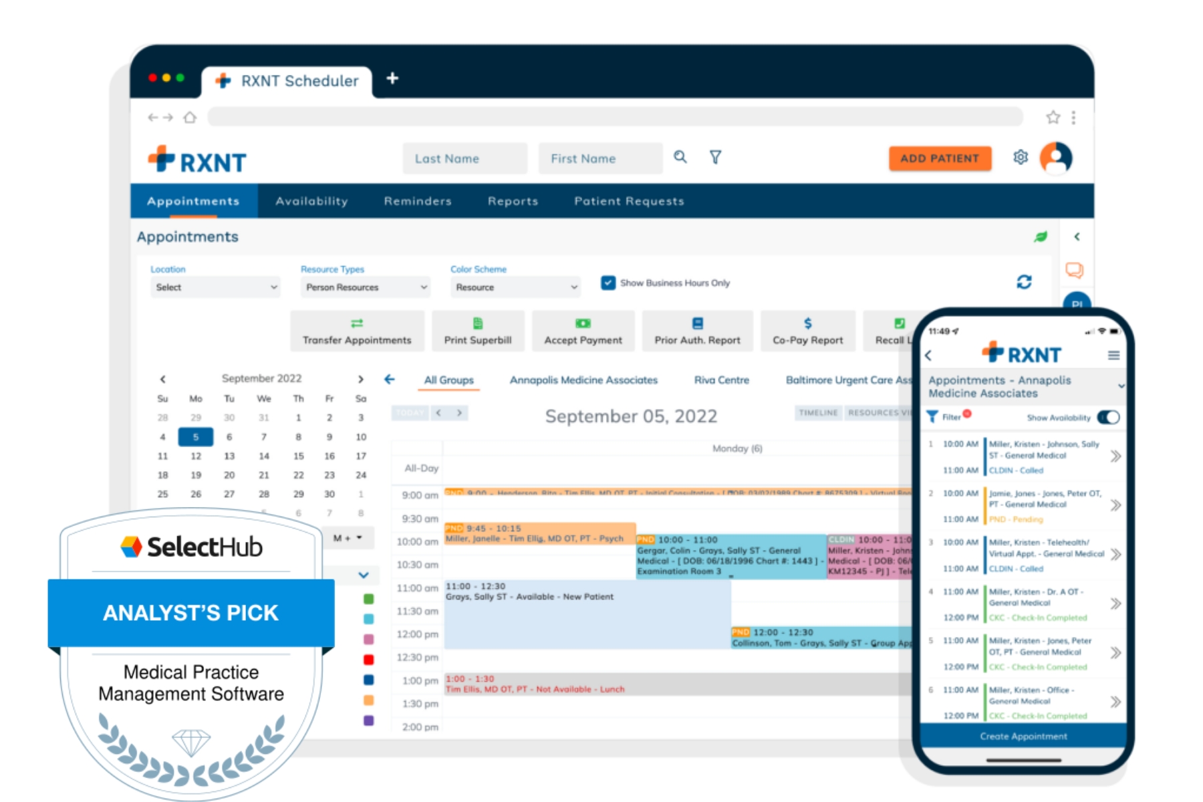Switch to Timeline view
The image size is (1203, 802).
pos(818,413)
